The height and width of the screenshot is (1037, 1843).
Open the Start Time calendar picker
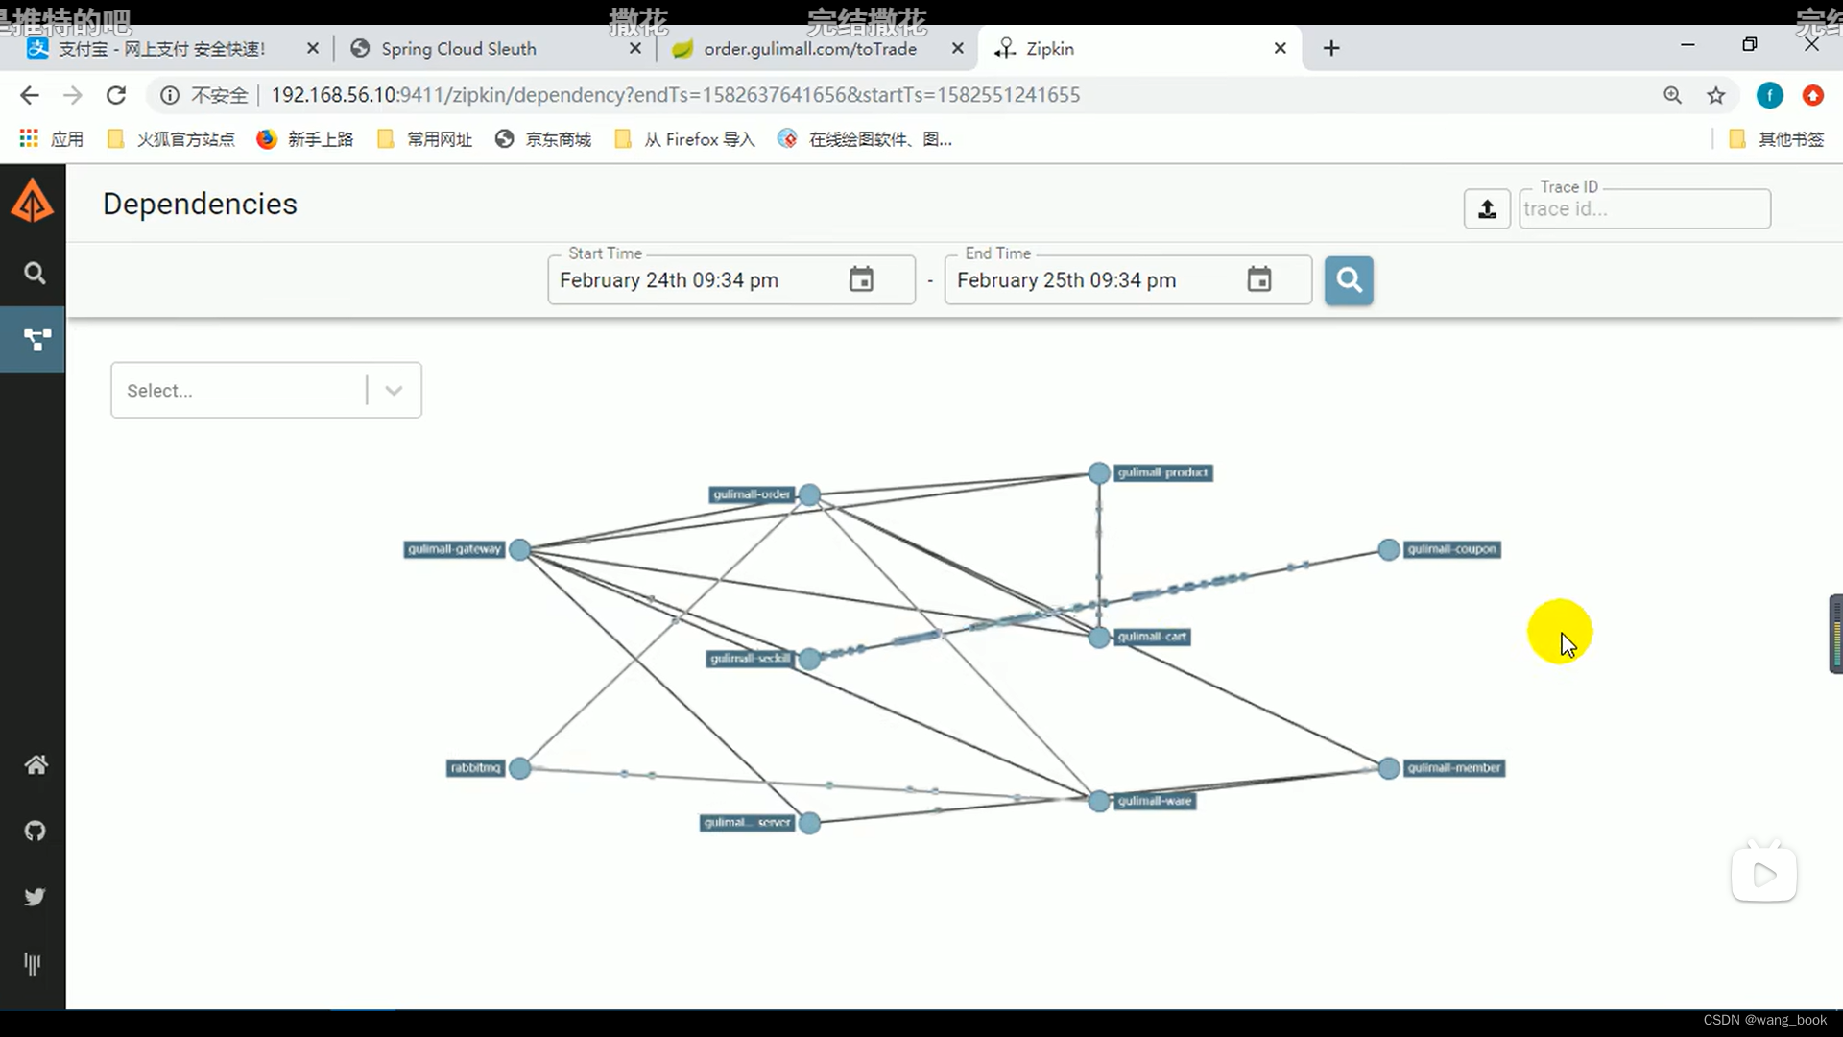click(861, 279)
